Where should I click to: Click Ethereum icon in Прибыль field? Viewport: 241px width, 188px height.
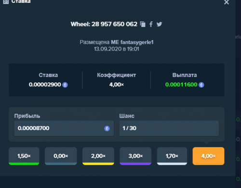pyautogui.click(x=107, y=128)
